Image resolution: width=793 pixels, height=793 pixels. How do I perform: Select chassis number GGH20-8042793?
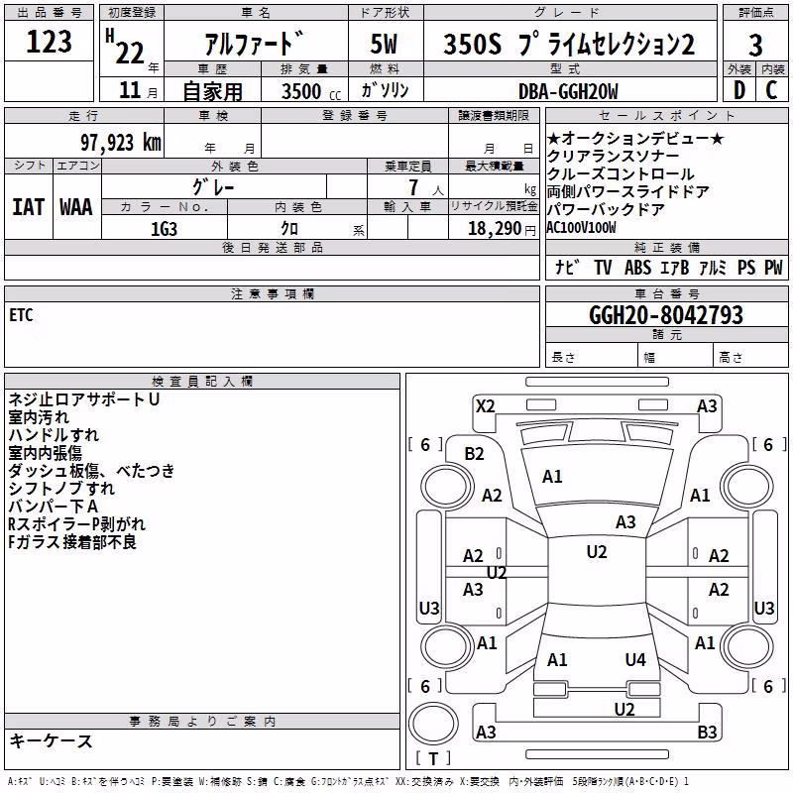pos(666,314)
